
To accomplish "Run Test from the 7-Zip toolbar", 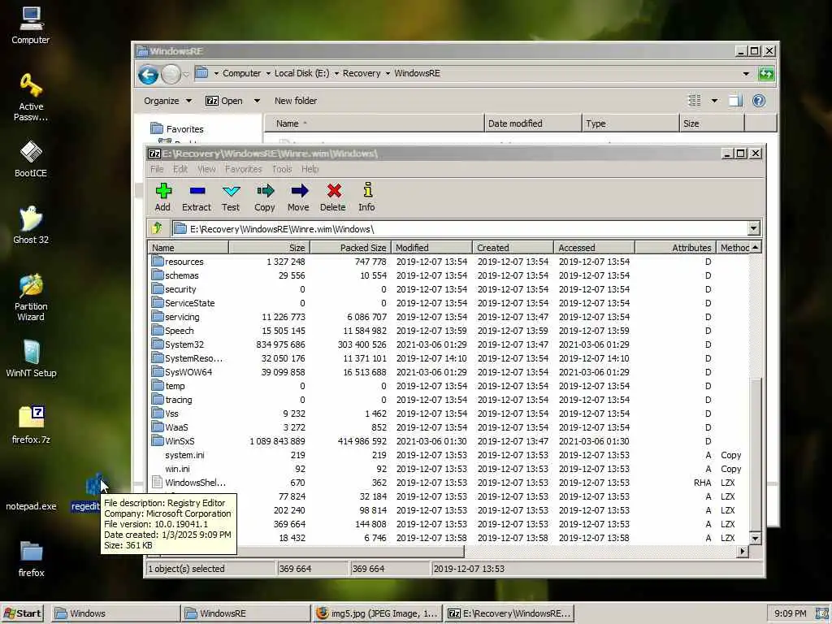I will [x=231, y=197].
